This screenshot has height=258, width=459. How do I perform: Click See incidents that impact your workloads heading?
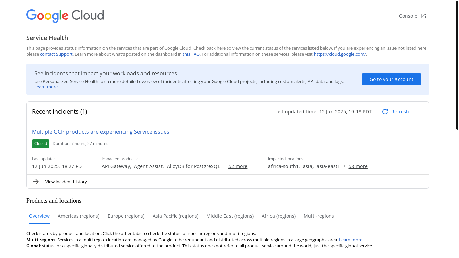106,73
